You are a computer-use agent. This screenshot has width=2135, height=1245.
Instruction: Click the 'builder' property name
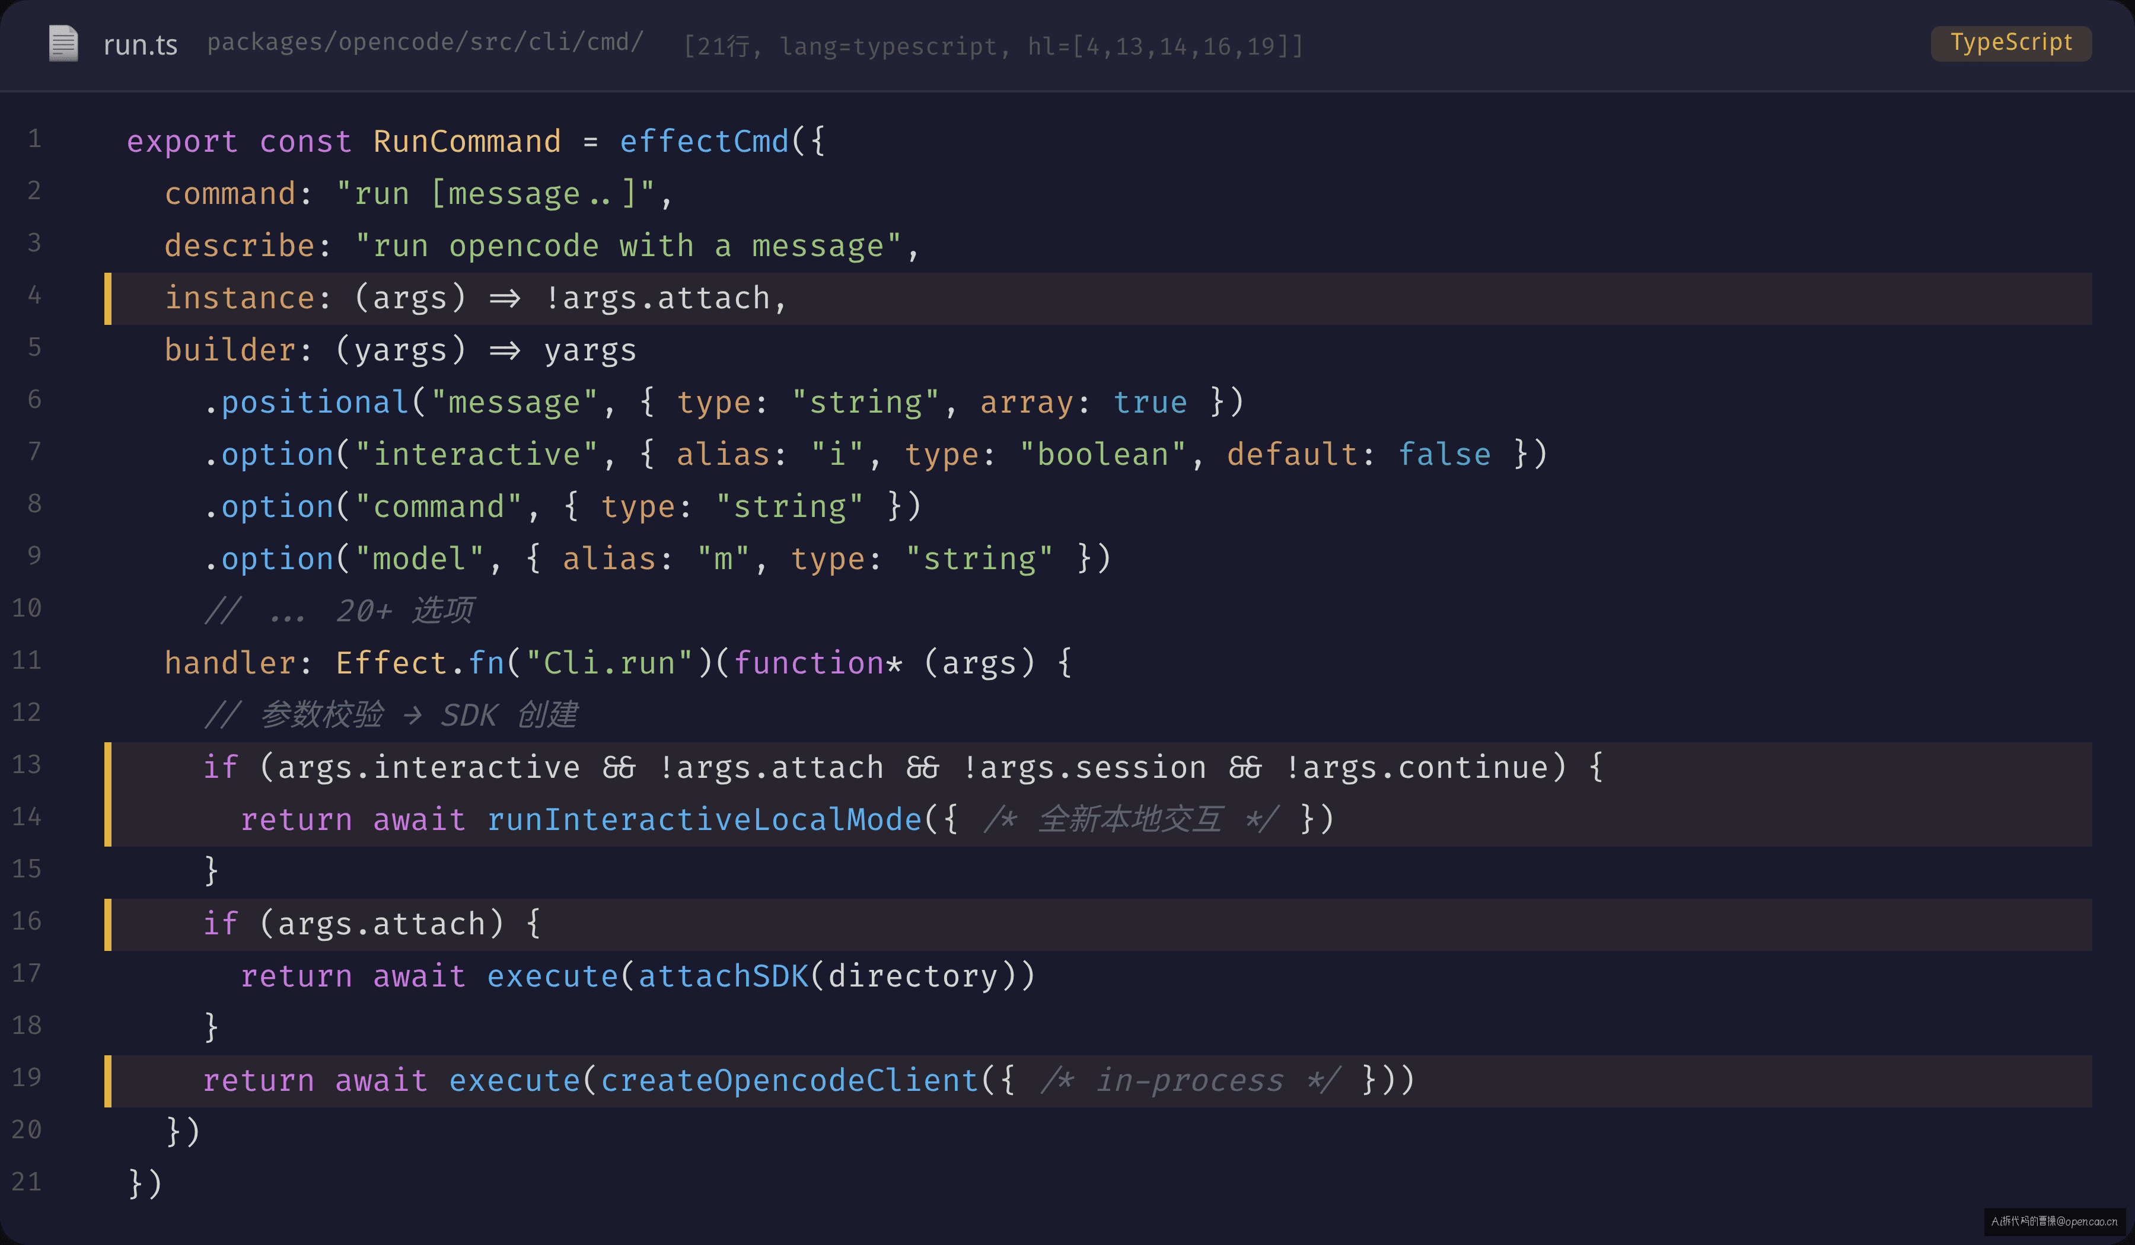click(x=230, y=350)
